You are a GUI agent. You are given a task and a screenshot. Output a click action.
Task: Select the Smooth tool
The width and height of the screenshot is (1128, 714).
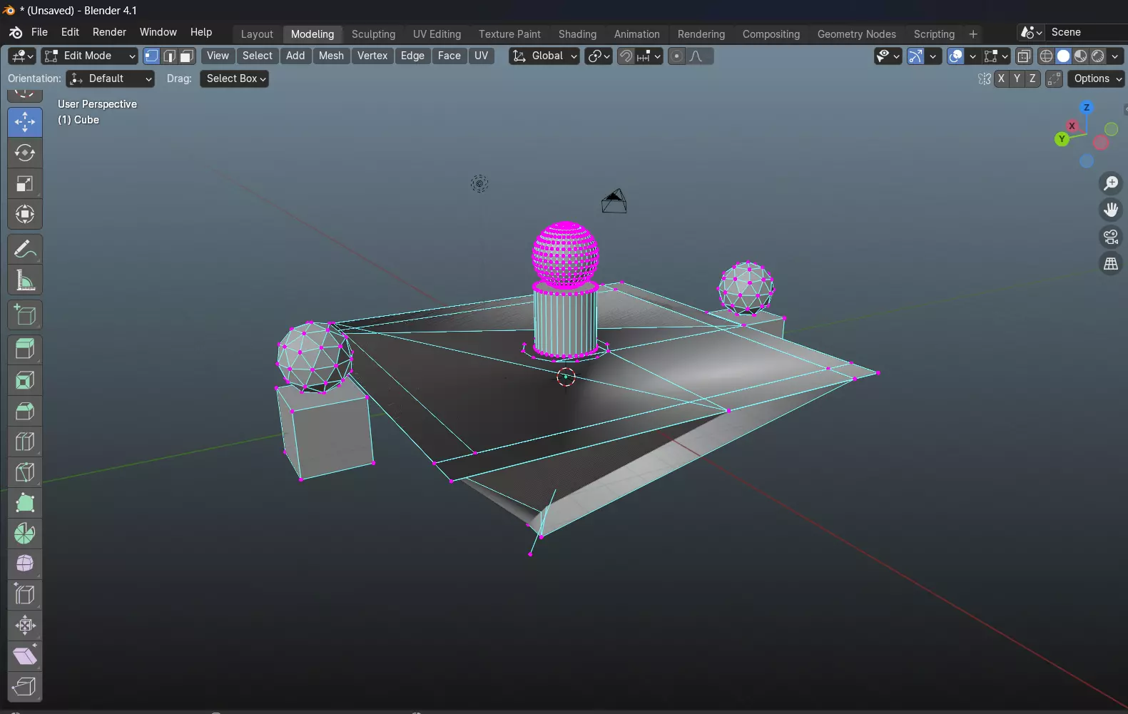click(25, 564)
